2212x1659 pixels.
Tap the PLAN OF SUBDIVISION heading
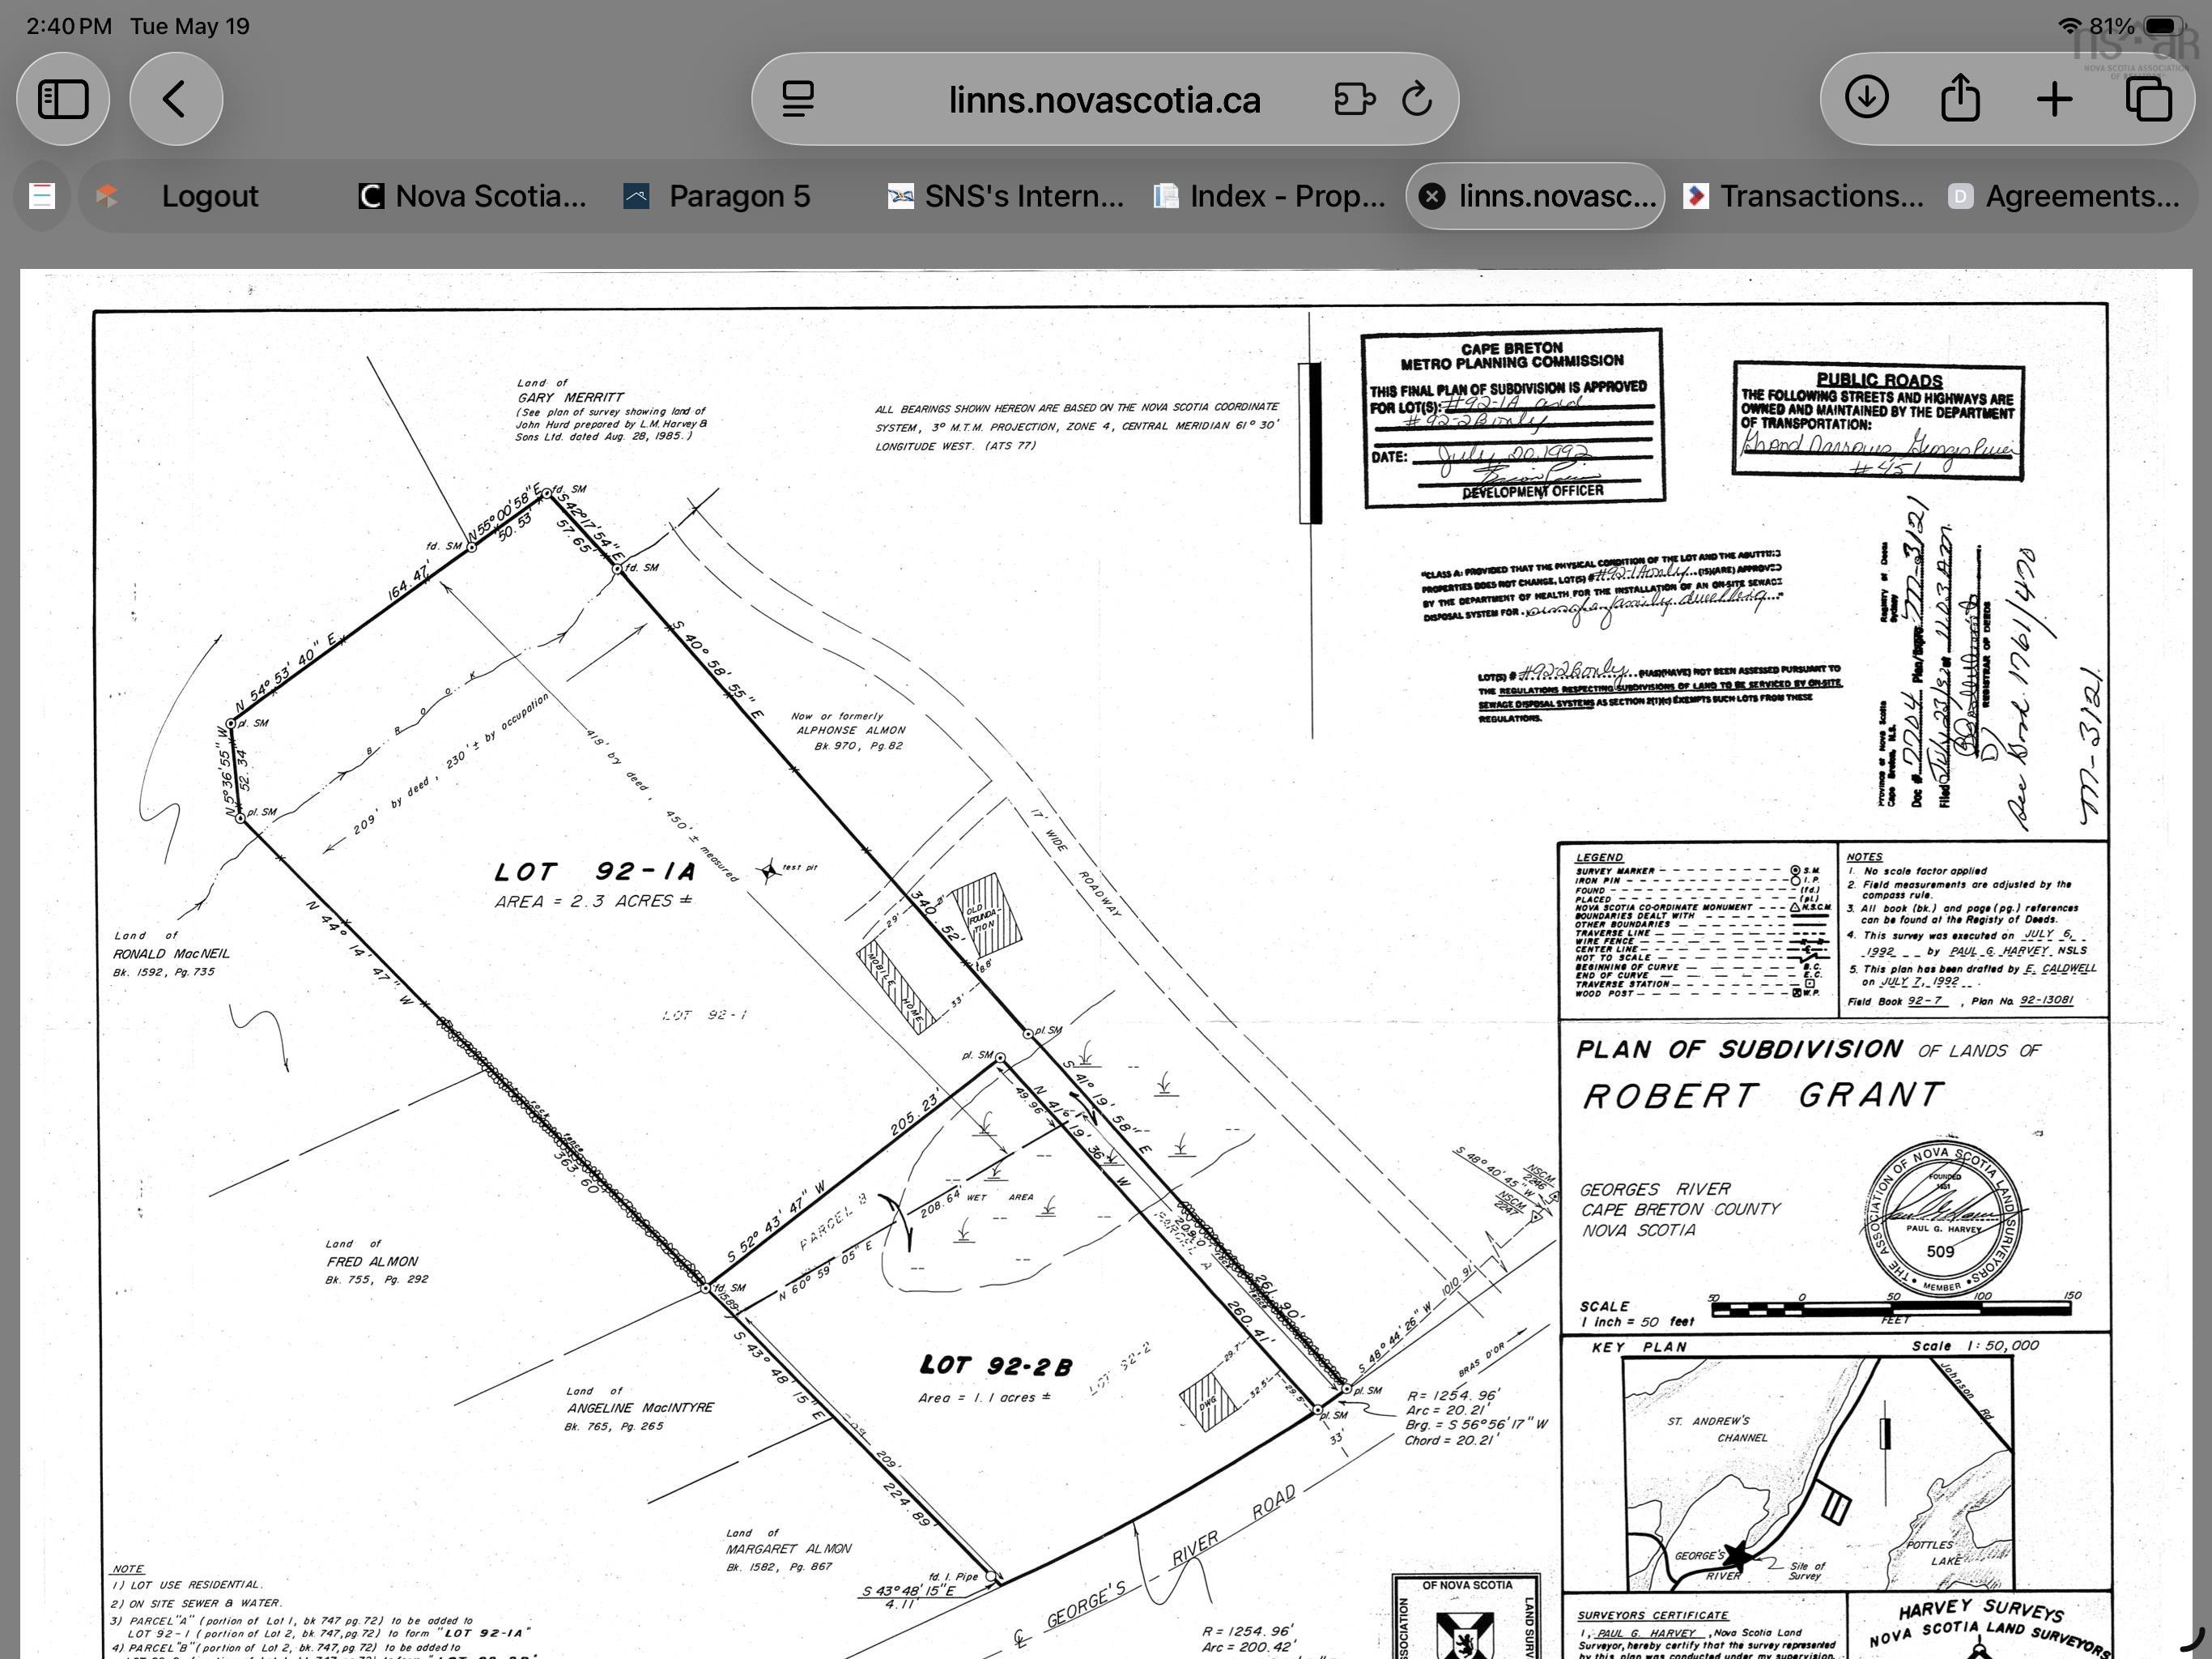[x=1740, y=1049]
